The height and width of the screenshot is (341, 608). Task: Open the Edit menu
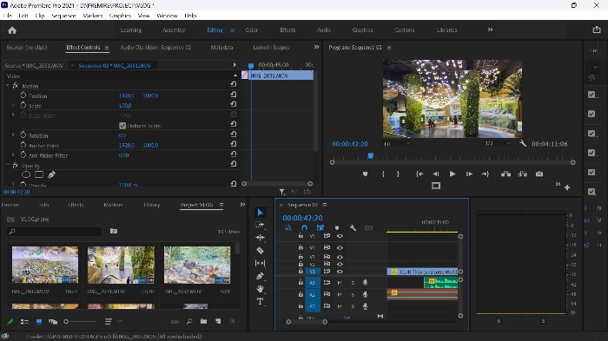23,16
